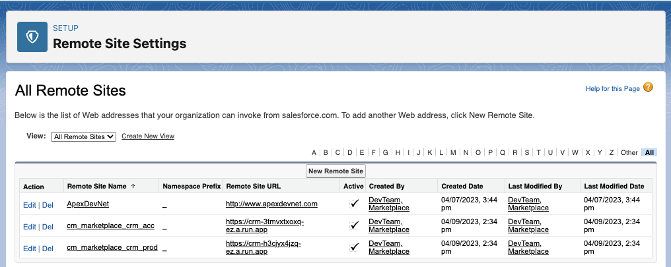Open the crm-3tmvxtxoxq run.app URL link

tap(265, 225)
